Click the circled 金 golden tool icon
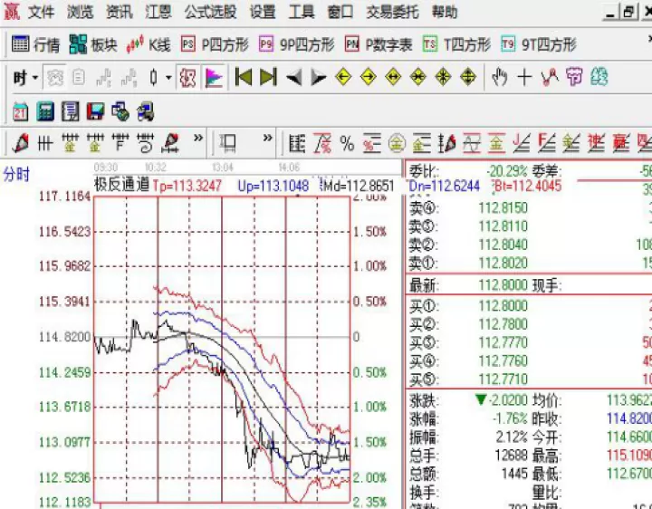Screen dimensions: 652x509 click(x=397, y=144)
